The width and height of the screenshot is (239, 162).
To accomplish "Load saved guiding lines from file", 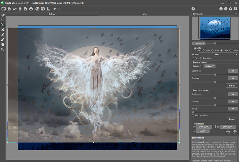I will (x=37, y=9).
